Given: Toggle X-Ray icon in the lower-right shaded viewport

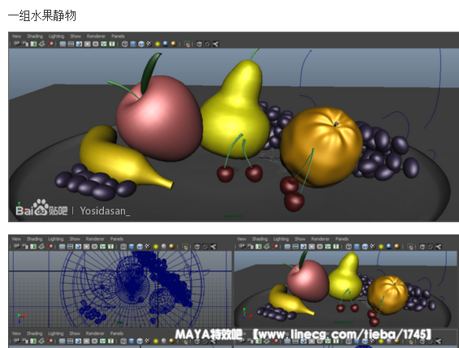Looking at the screenshot, I should point(422,247).
